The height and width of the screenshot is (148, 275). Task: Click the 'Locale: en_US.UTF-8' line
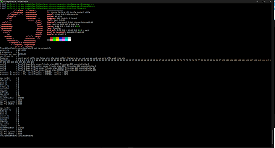57,34
